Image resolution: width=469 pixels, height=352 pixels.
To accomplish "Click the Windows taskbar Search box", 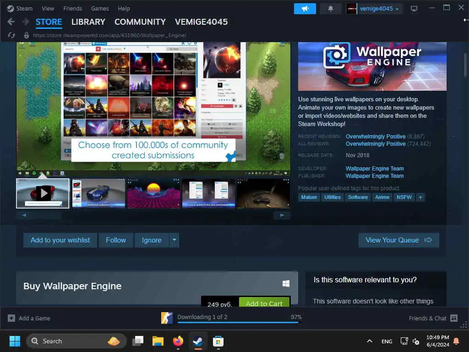I will 76,341.
